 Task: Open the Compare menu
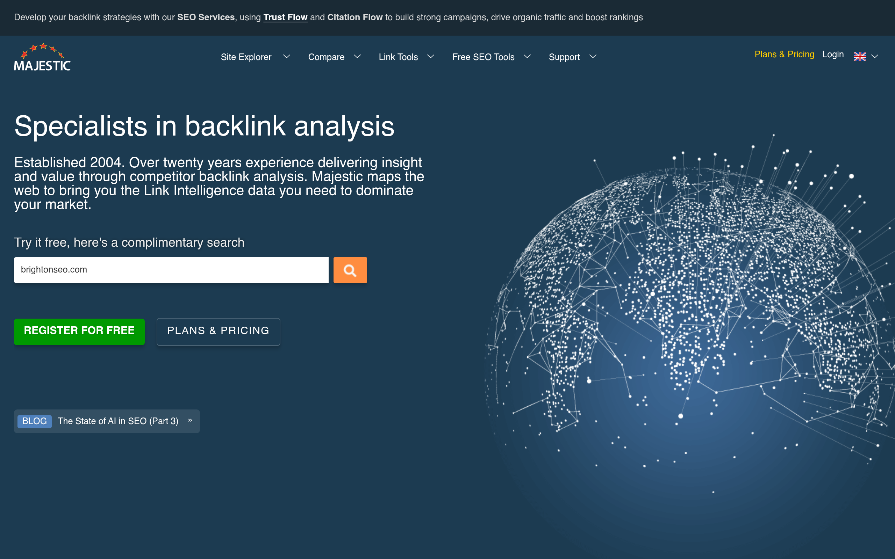pos(326,57)
